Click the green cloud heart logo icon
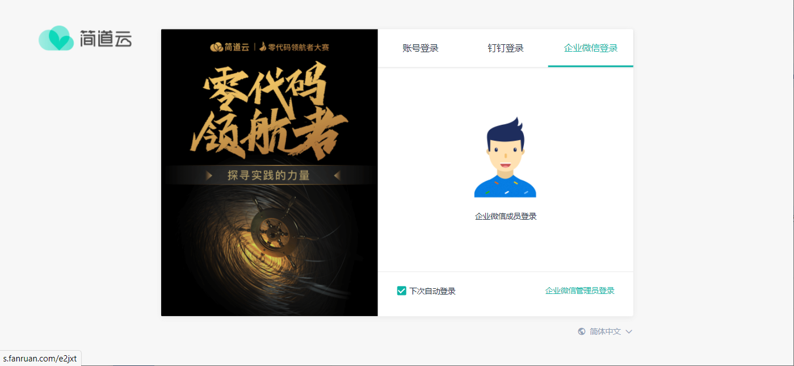The height and width of the screenshot is (366, 794). 56,39
